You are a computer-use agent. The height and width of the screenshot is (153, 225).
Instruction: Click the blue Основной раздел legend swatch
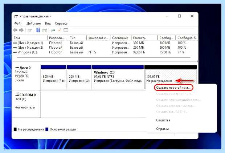pos(47,129)
